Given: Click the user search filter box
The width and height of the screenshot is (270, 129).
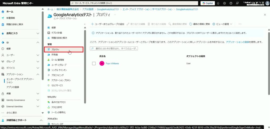Looking at the screenshot, I should tap(114, 49).
